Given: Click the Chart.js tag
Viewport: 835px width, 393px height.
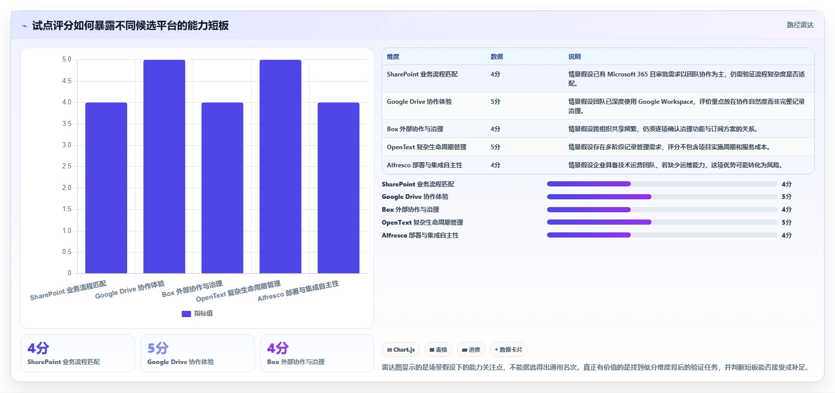Looking at the screenshot, I should [x=401, y=350].
